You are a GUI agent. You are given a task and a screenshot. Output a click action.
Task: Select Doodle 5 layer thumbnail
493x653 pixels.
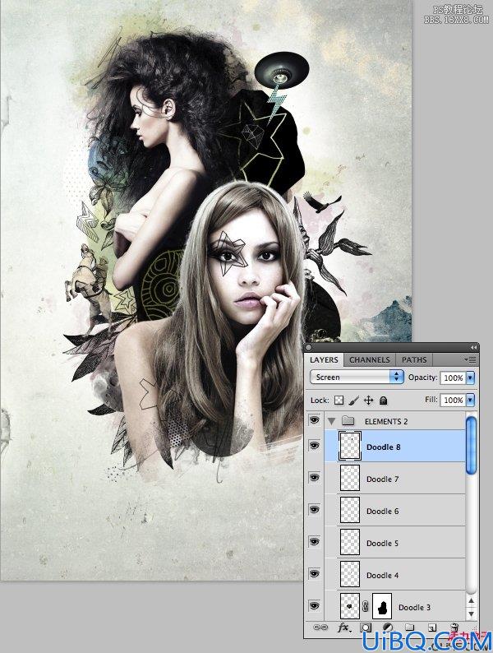pyautogui.click(x=350, y=542)
